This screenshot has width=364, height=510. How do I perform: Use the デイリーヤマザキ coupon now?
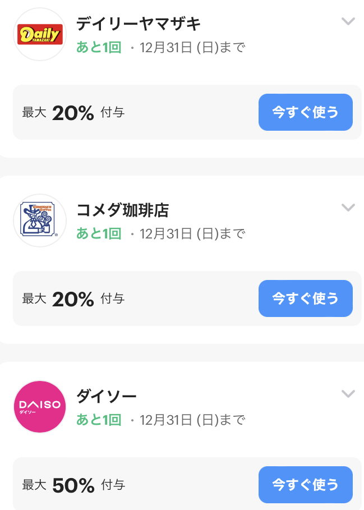pyautogui.click(x=306, y=112)
